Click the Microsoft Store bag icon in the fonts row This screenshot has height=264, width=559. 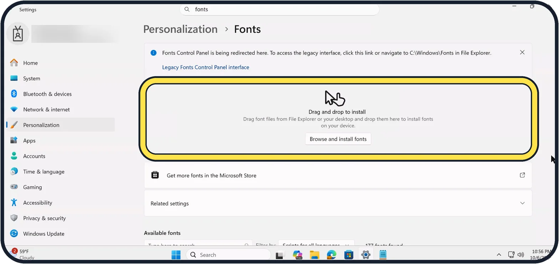pos(155,175)
